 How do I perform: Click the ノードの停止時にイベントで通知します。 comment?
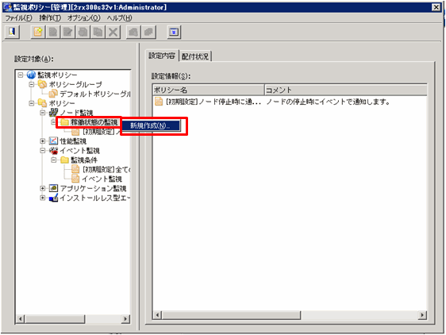click(328, 102)
